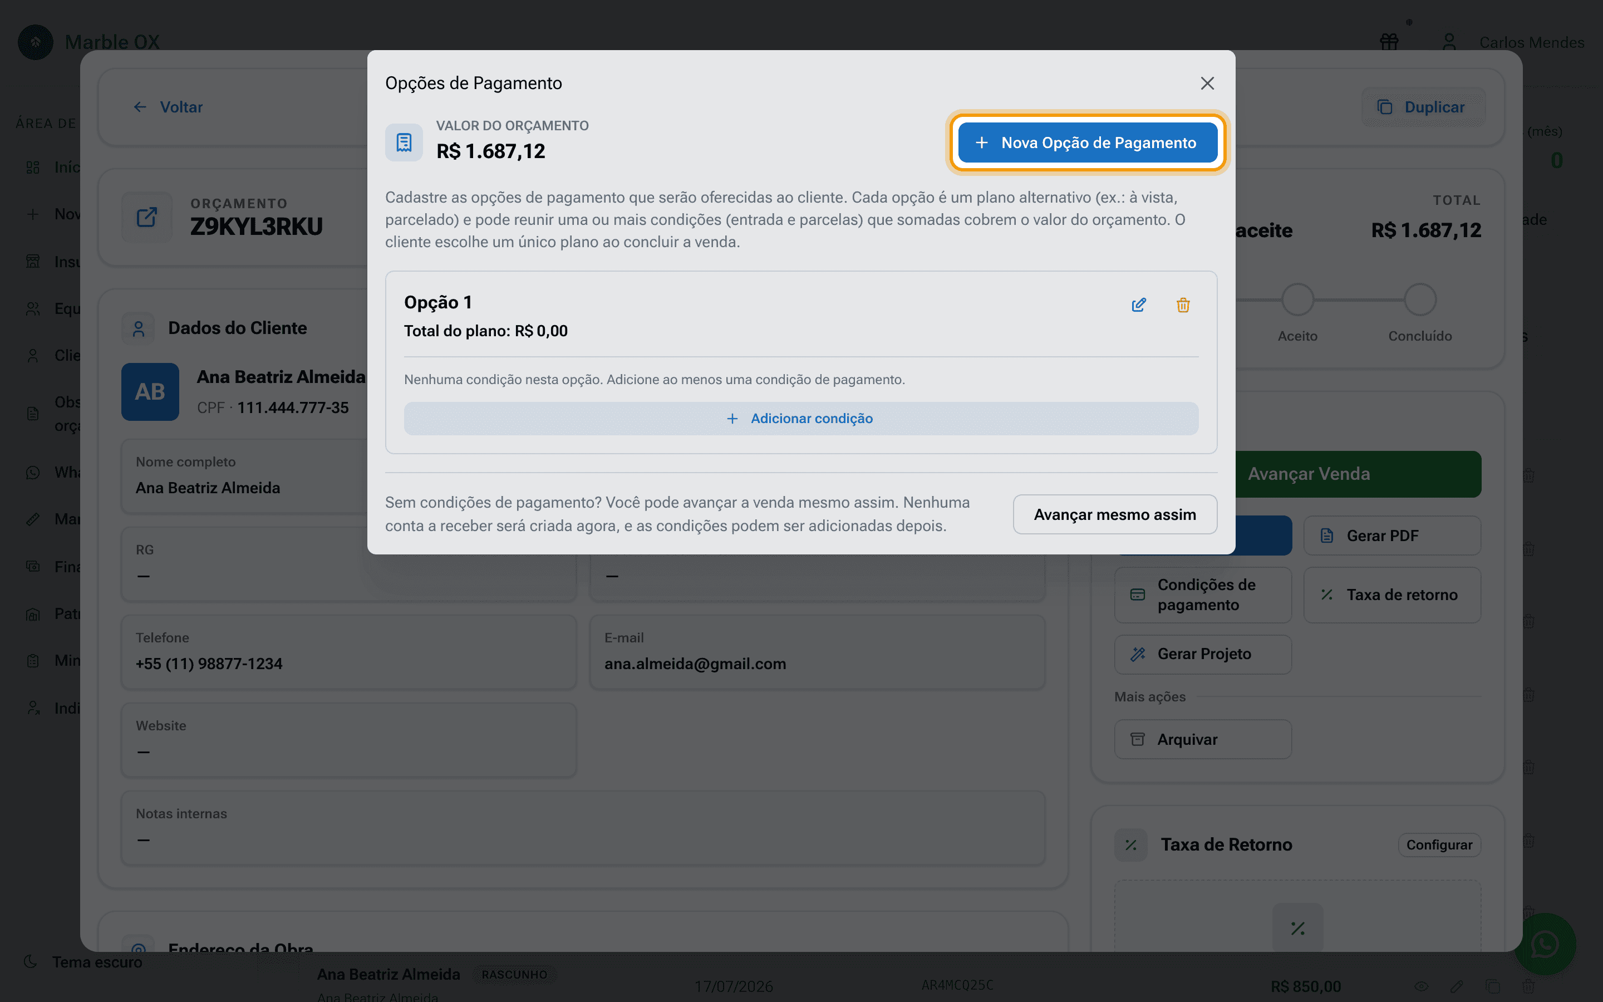Open the sidebar icon labeled Indi…
Image resolution: width=1603 pixels, height=1002 pixels.
33,708
